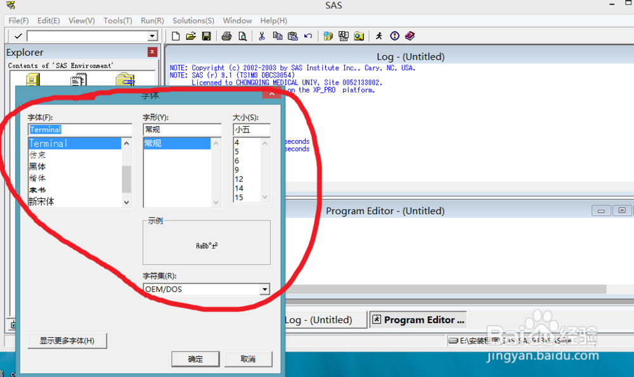Click the Print toolbar icon
This screenshot has height=377, width=634.
226,36
